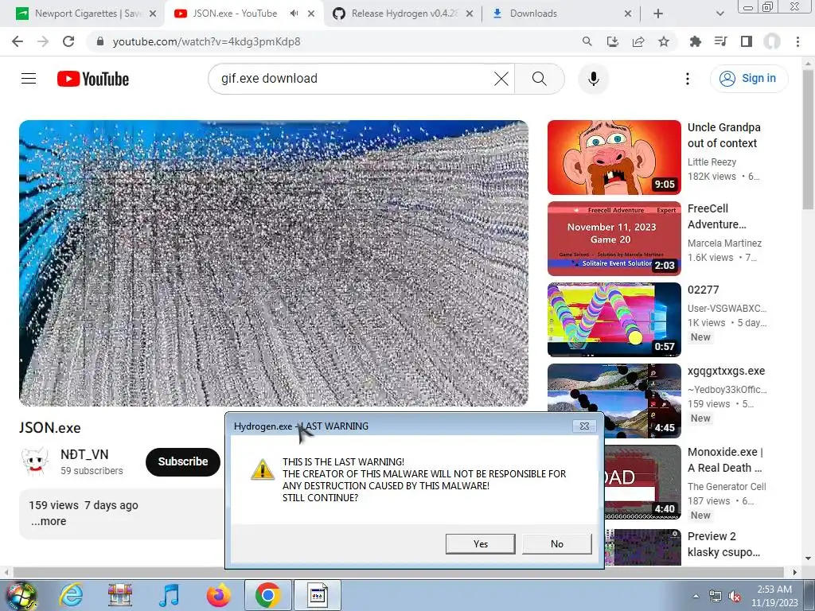Image resolution: width=815 pixels, height=611 pixels.
Task: Open the network tray icon
Action: coord(716,597)
